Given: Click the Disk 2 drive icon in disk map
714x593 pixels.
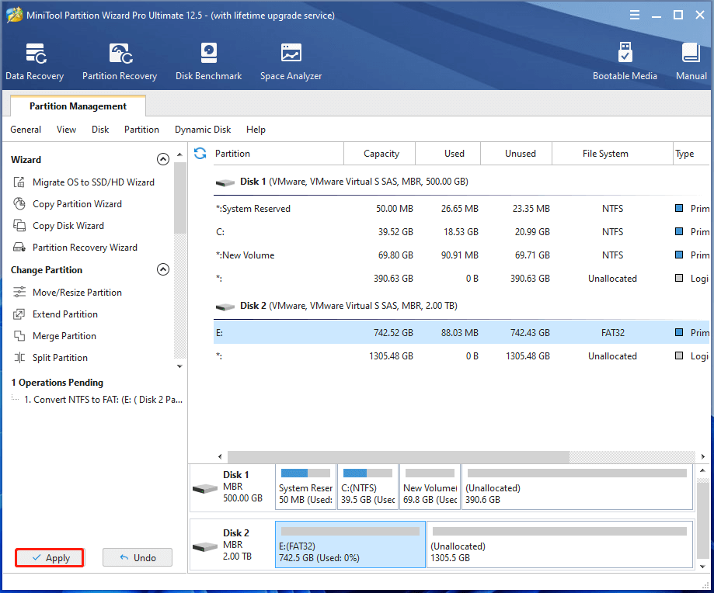Looking at the screenshot, I should (x=205, y=546).
